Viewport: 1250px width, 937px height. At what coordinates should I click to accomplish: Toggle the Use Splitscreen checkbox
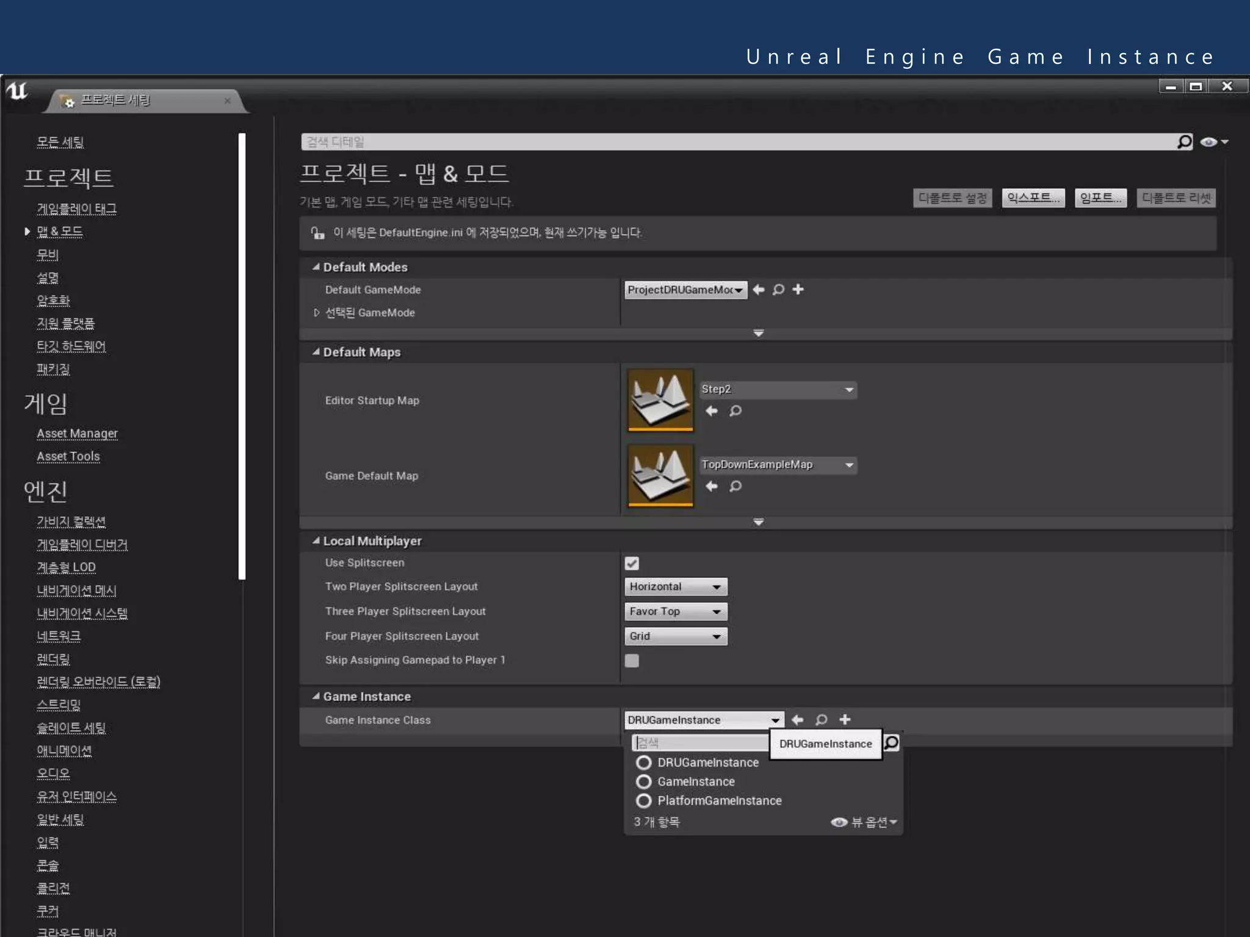coord(632,563)
